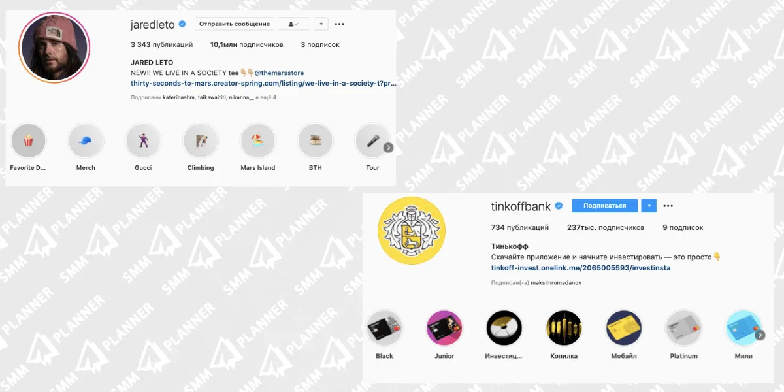Click the Отправить сообщение button
Viewport: 784px width, 392px height.
[x=235, y=24]
